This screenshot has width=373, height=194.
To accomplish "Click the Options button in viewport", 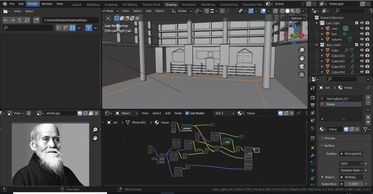I will pos(298,18).
